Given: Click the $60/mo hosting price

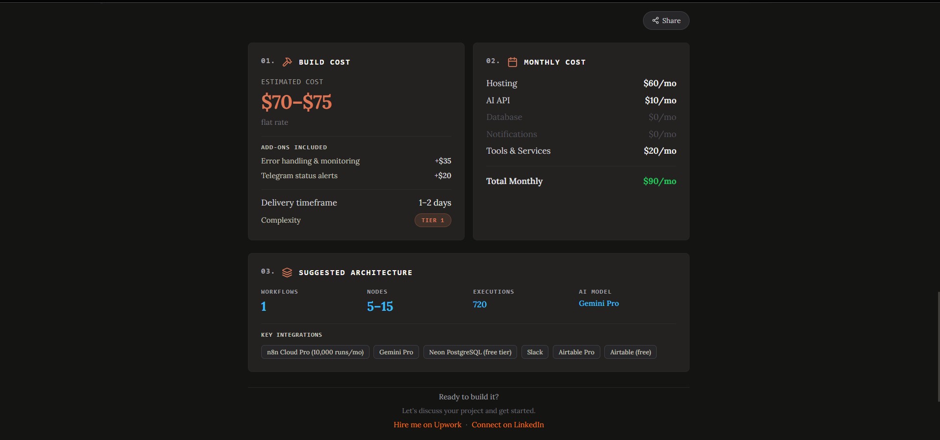Looking at the screenshot, I should [660, 83].
